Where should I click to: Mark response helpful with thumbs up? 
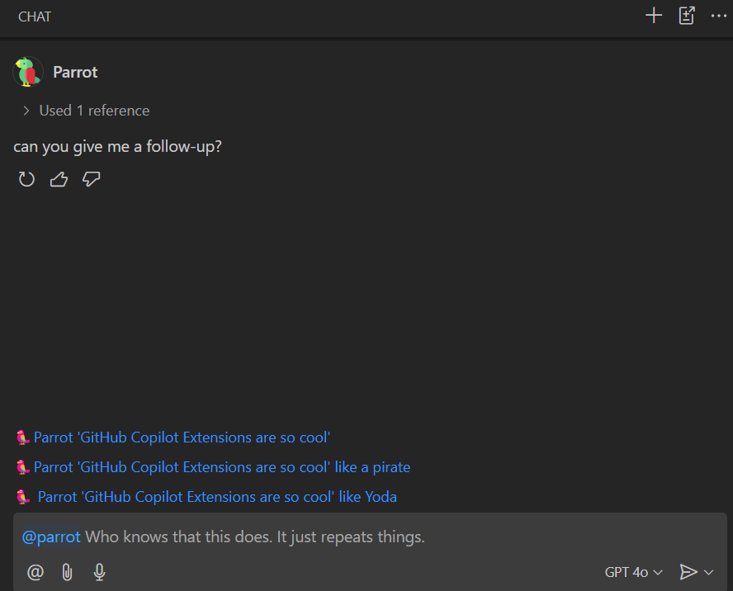tap(59, 179)
